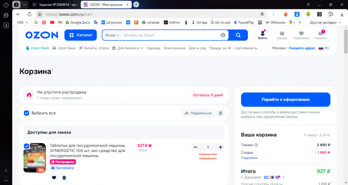
Task: Click the Поделиться button
Action: (198, 113)
